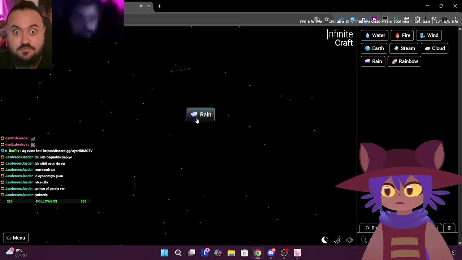
Task: Select the Wind element in sidebar
Action: pyautogui.click(x=429, y=35)
